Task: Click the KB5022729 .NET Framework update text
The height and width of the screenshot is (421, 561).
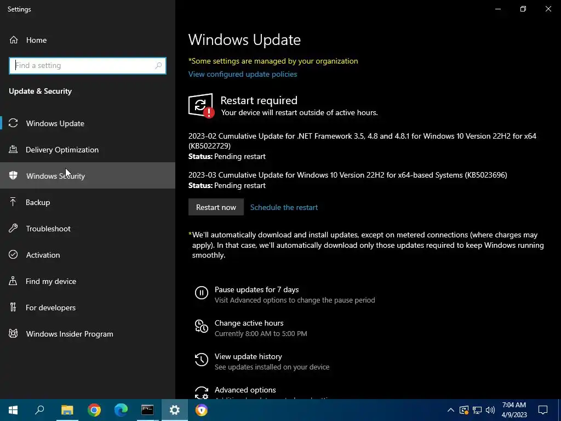Action: point(362,141)
